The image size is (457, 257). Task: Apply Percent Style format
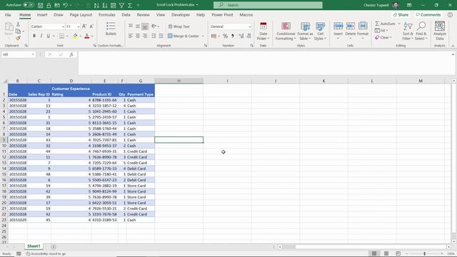coord(225,36)
